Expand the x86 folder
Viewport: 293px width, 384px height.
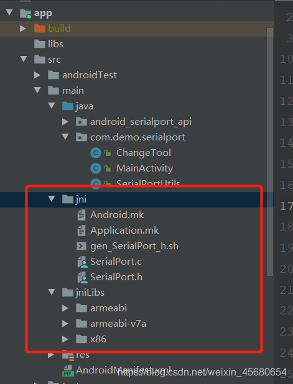tap(65, 339)
